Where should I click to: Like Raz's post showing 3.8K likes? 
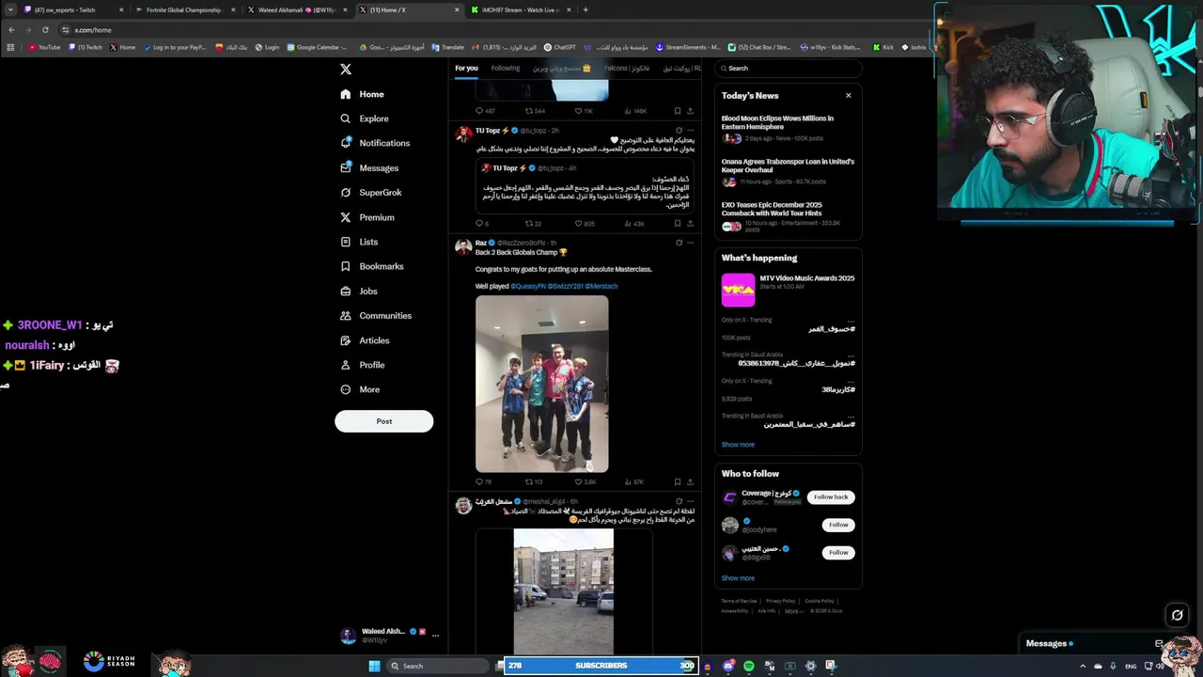[579, 481]
